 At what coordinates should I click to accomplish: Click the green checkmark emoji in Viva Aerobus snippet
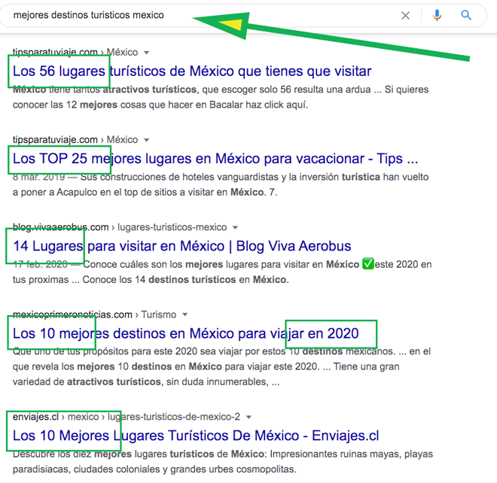(367, 263)
